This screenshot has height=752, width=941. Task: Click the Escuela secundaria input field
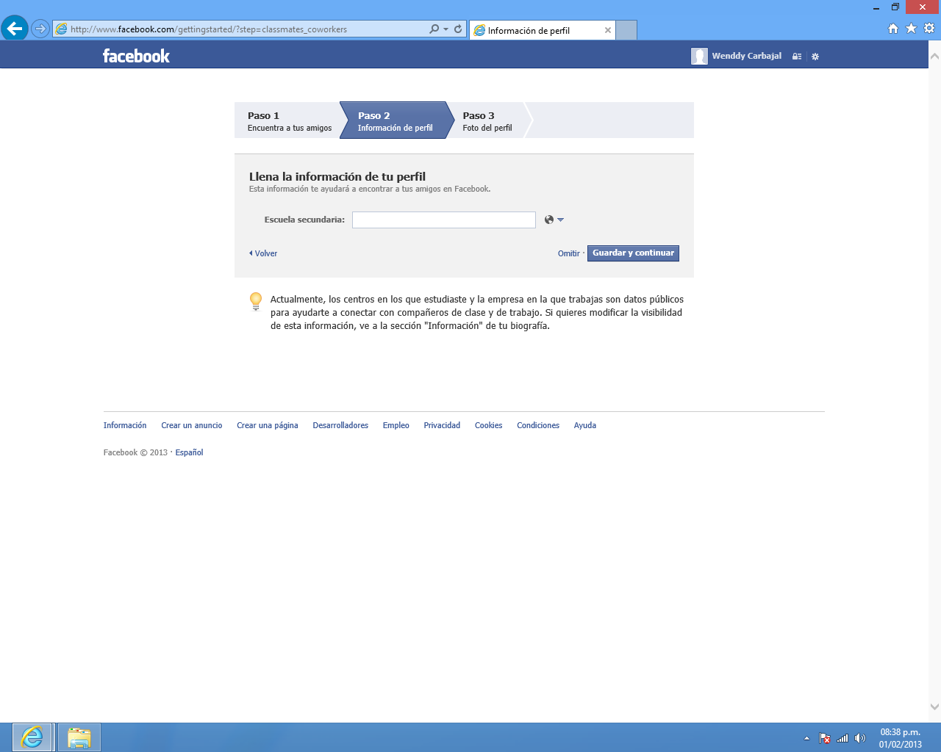click(443, 219)
